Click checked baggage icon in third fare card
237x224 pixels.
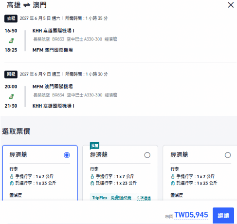tap(173, 183)
